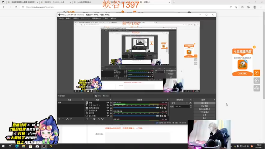Click 停止推流 button in OBS Controls
The width and height of the screenshot is (265, 149).
click(204, 103)
